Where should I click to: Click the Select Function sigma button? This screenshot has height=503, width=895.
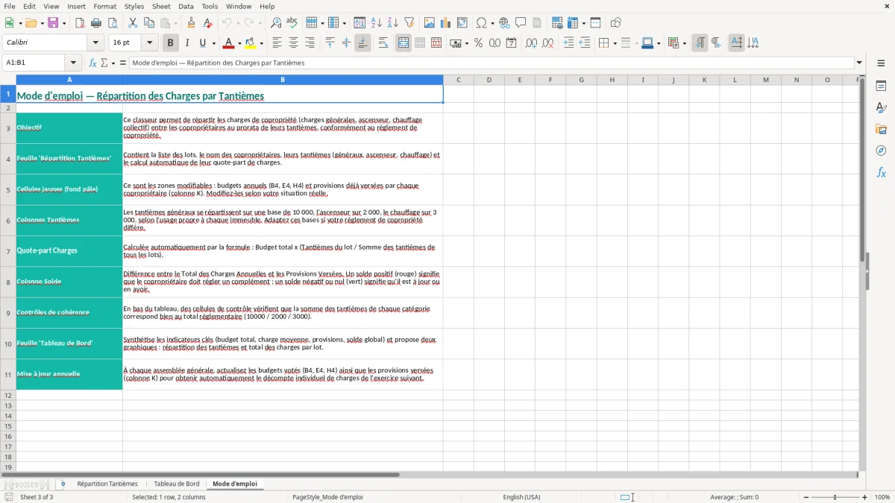(x=104, y=63)
